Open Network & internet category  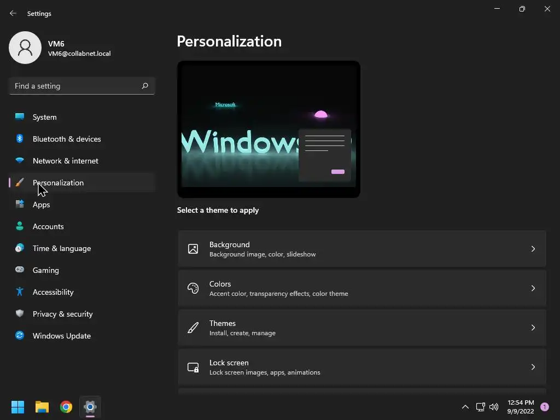tap(82, 161)
